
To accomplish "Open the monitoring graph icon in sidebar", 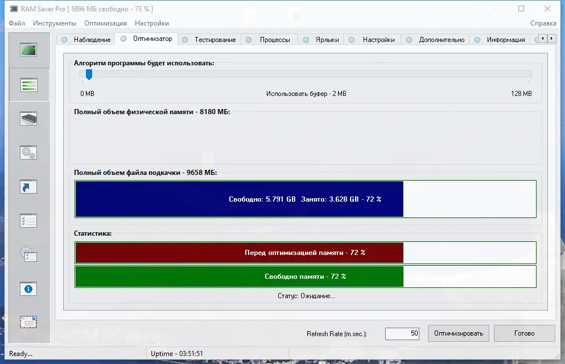I will click(x=28, y=49).
